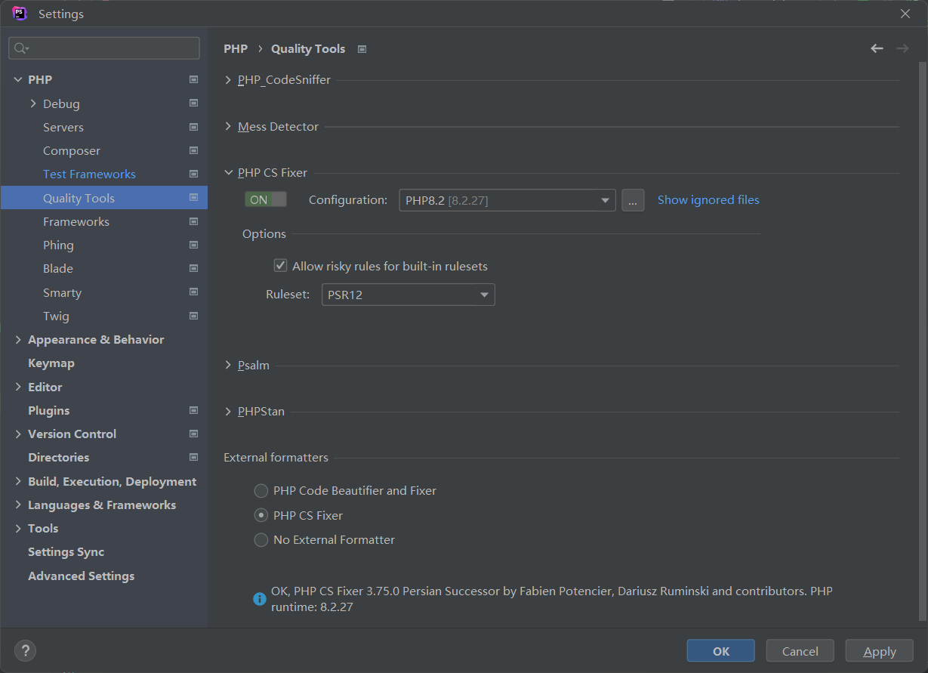Close the Settings dialog window
This screenshot has width=928, height=673.
coord(905,14)
